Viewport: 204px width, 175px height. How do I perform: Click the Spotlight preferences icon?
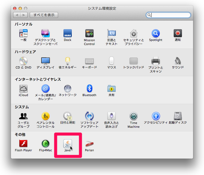pos(155,34)
